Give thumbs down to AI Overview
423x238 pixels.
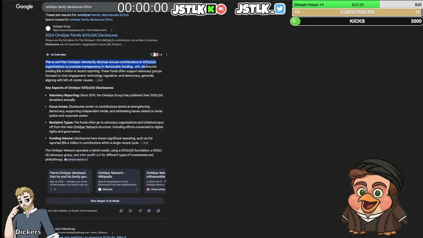pyautogui.click(x=158, y=211)
